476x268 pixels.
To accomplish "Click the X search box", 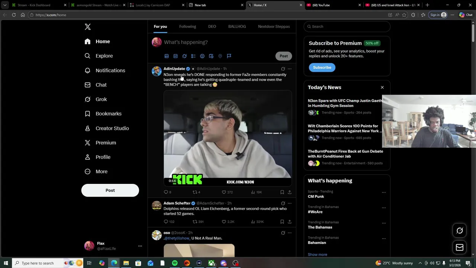I will (347, 26).
